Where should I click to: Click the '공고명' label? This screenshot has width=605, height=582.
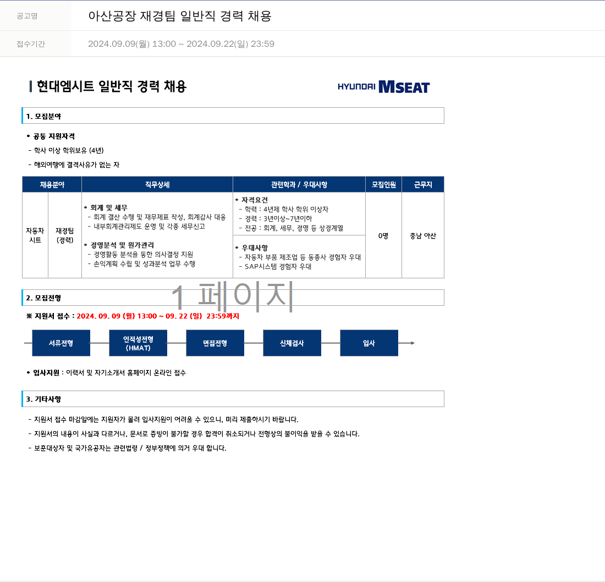[x=27, y=16]
